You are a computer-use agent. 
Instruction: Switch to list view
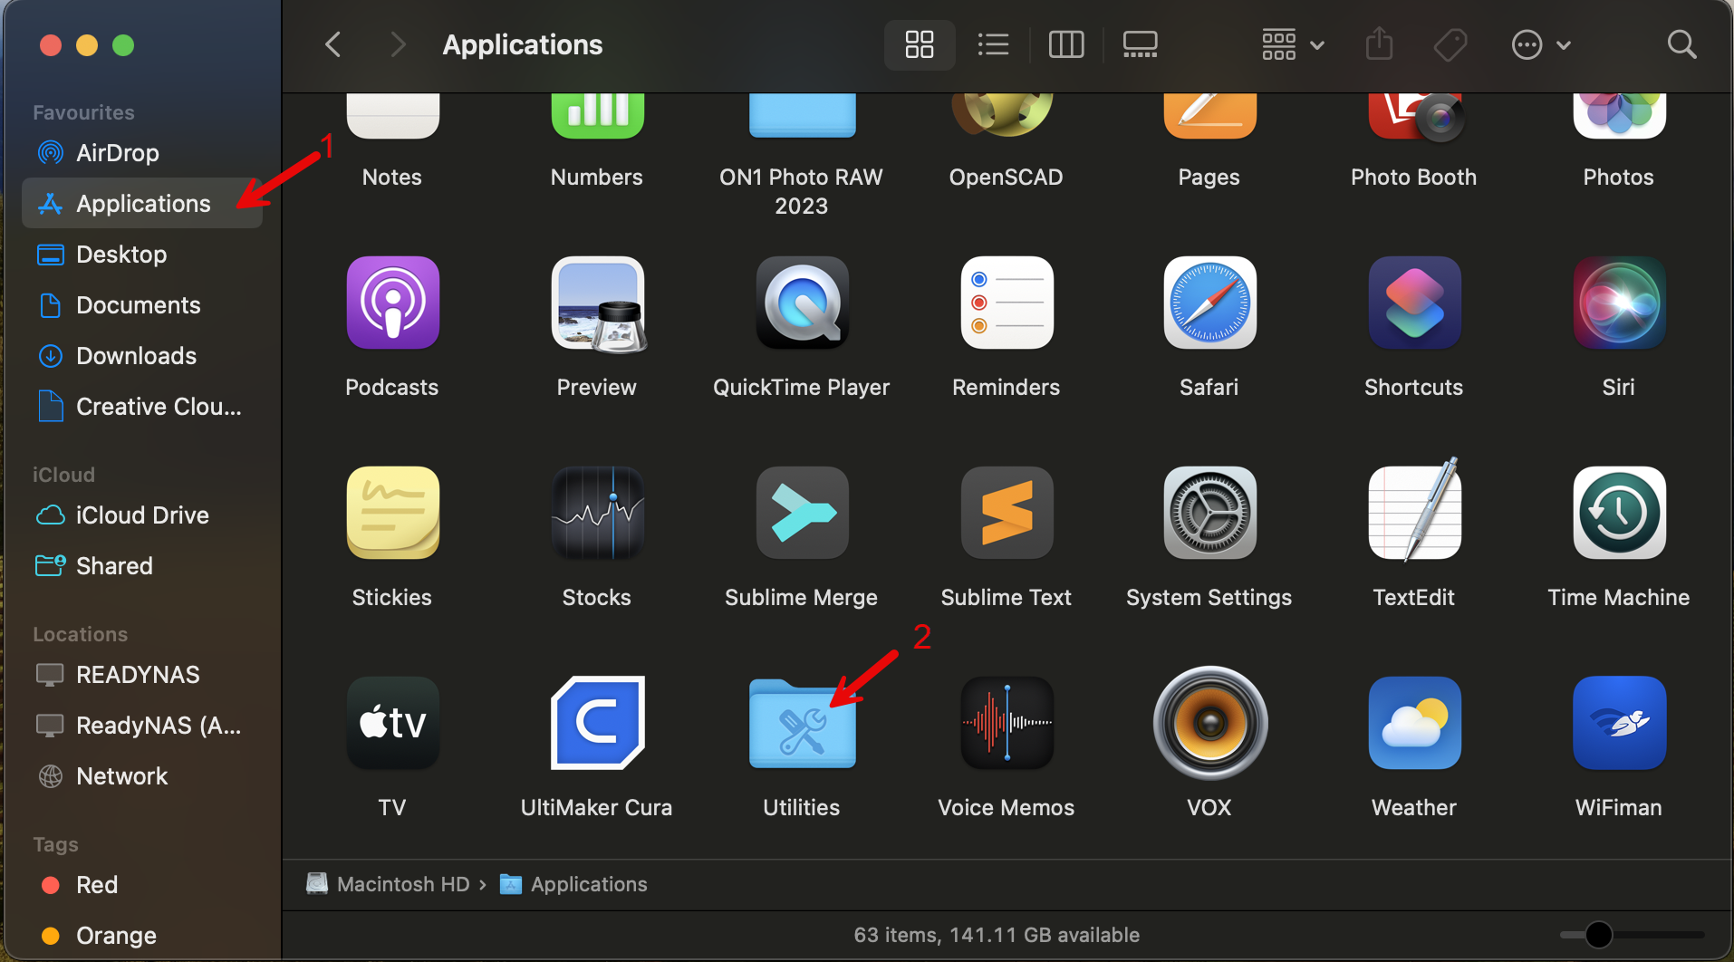coord(994,44)
